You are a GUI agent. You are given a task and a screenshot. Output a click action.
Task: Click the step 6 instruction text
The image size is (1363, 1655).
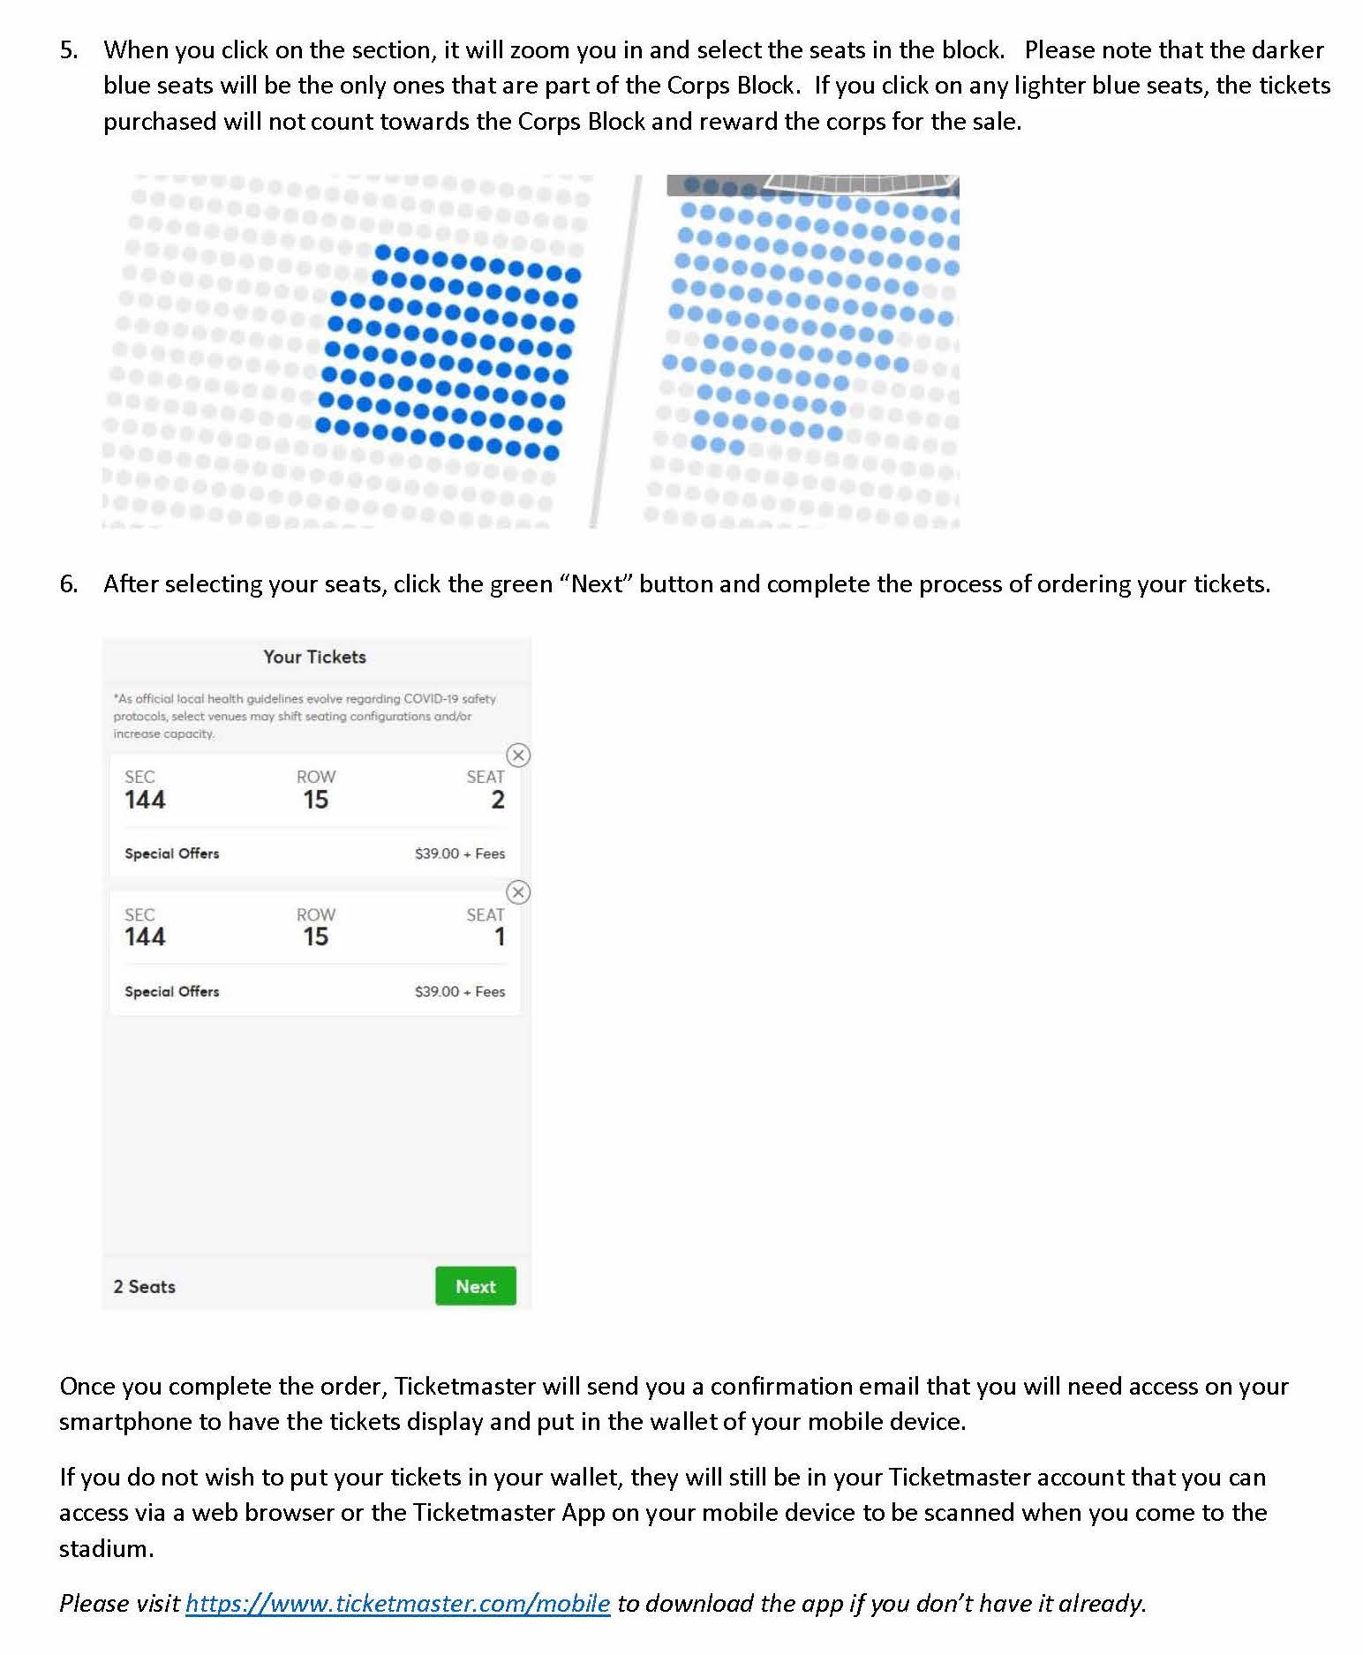pos(687,584)
